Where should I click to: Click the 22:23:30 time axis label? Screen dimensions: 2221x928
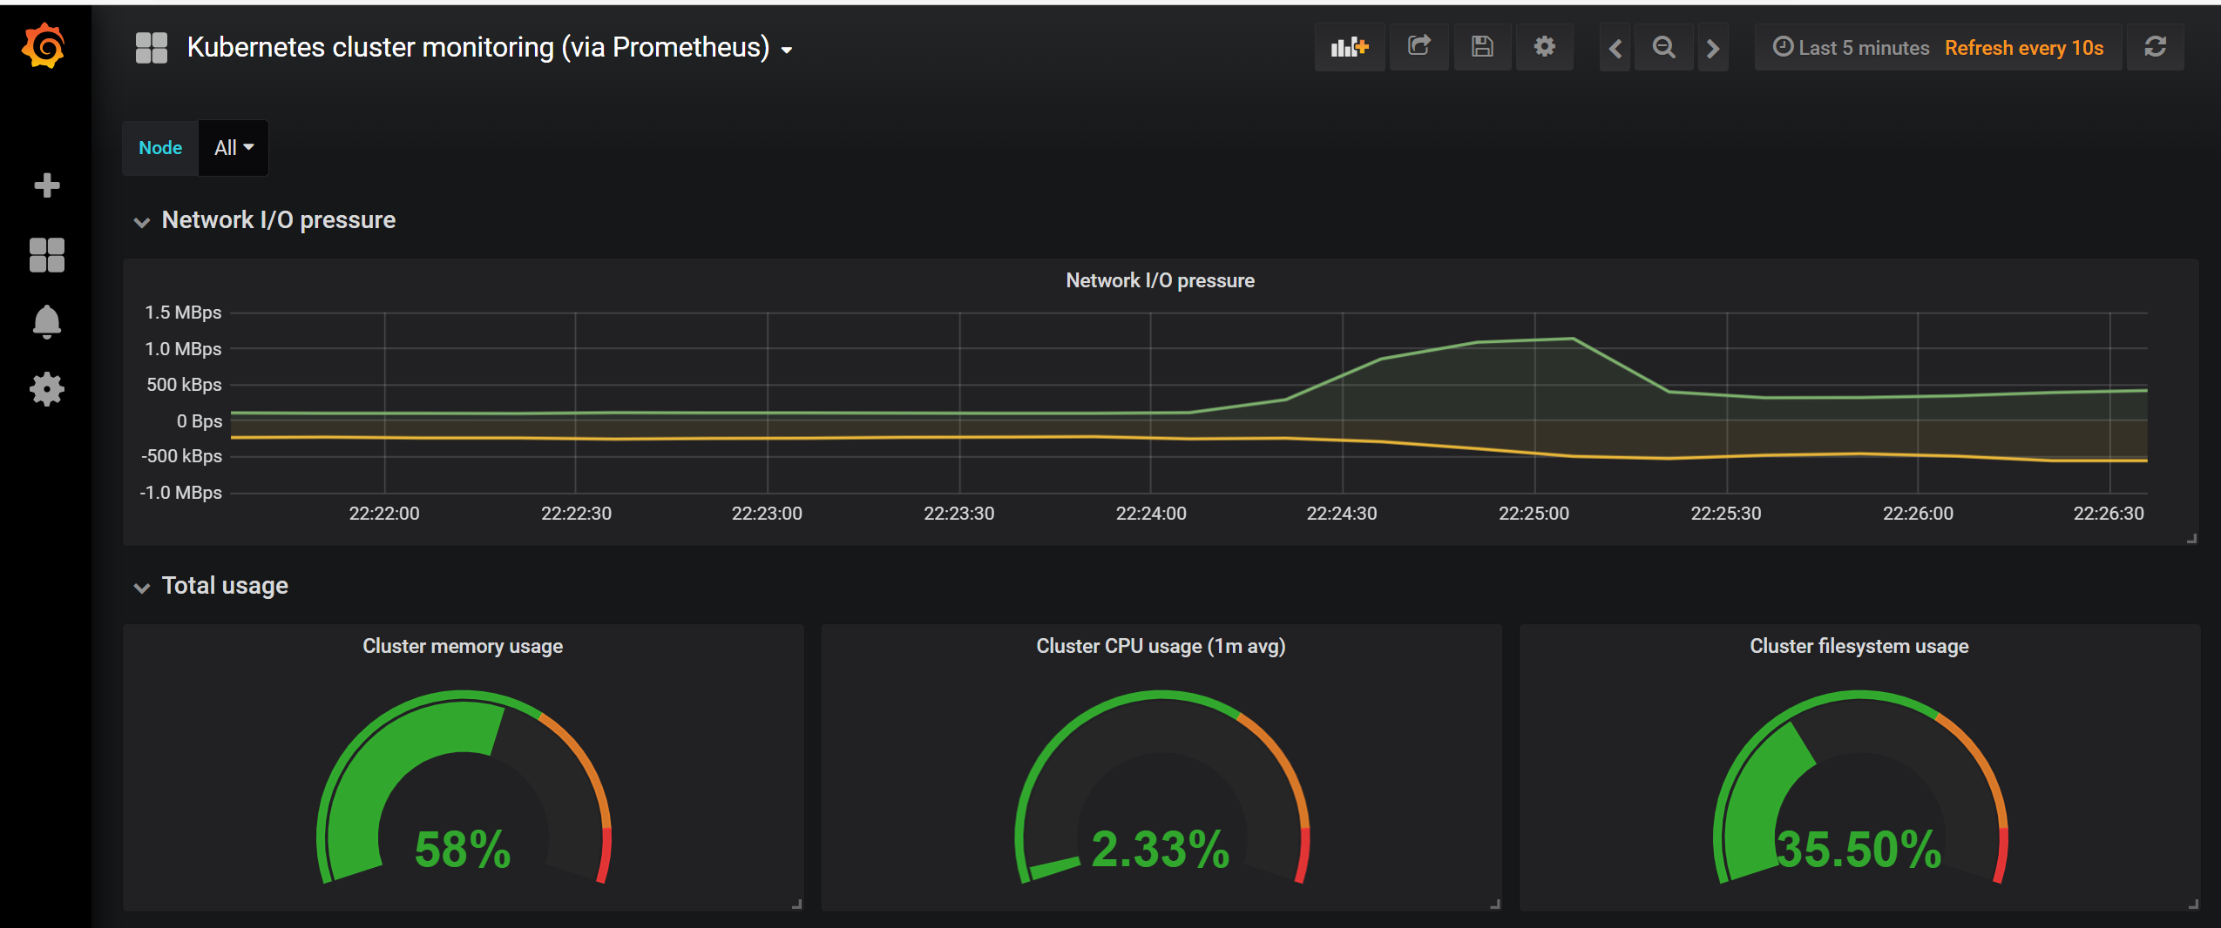pos(958,514)
